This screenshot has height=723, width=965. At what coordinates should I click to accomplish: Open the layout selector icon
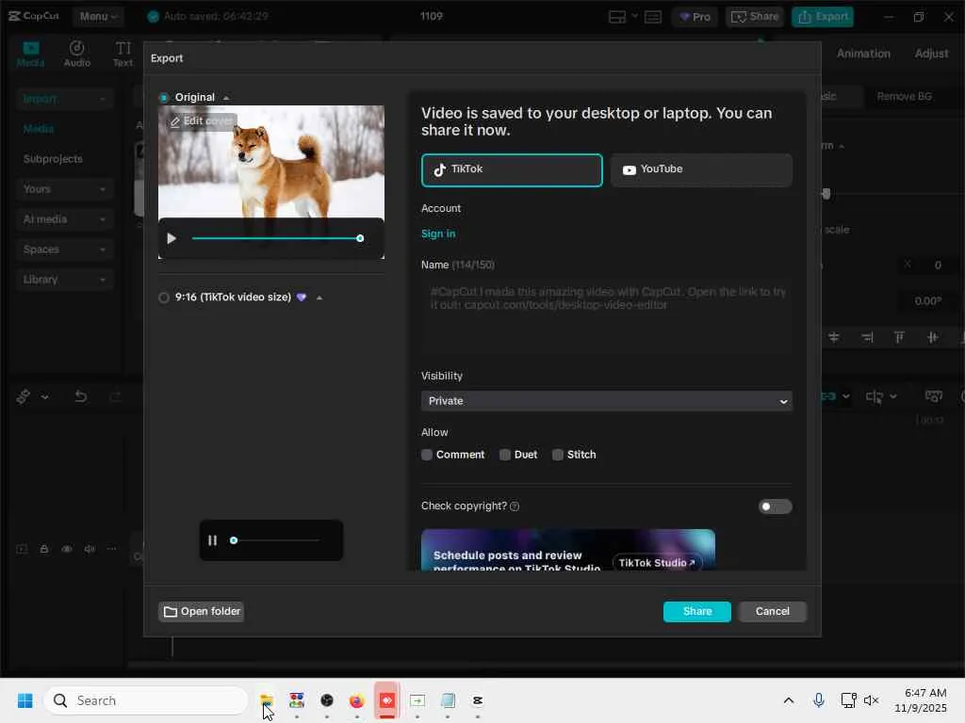pos(617,17)
